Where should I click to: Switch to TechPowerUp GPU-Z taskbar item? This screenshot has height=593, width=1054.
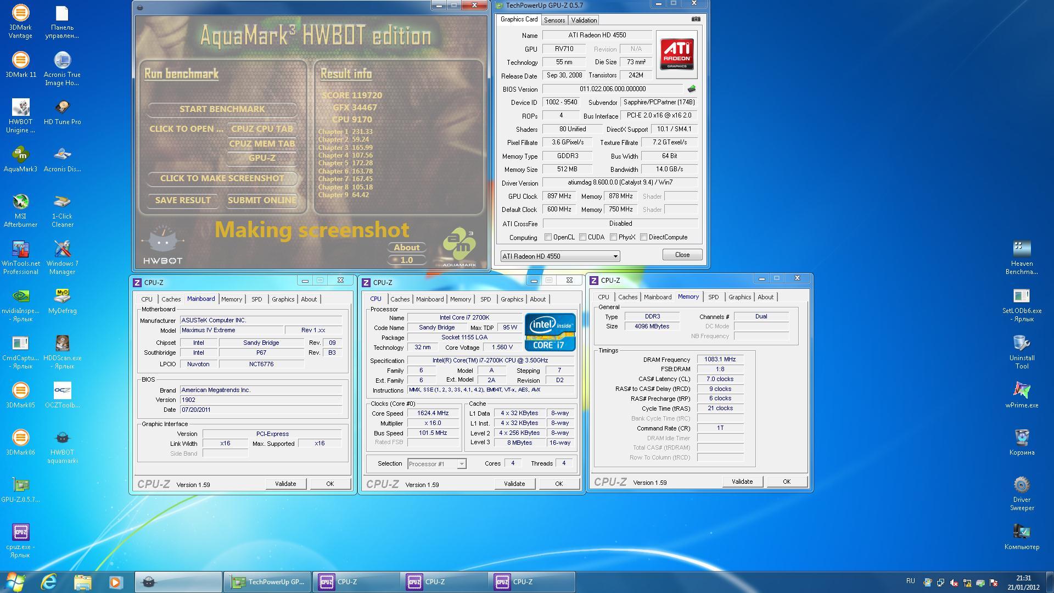(268, 582)
